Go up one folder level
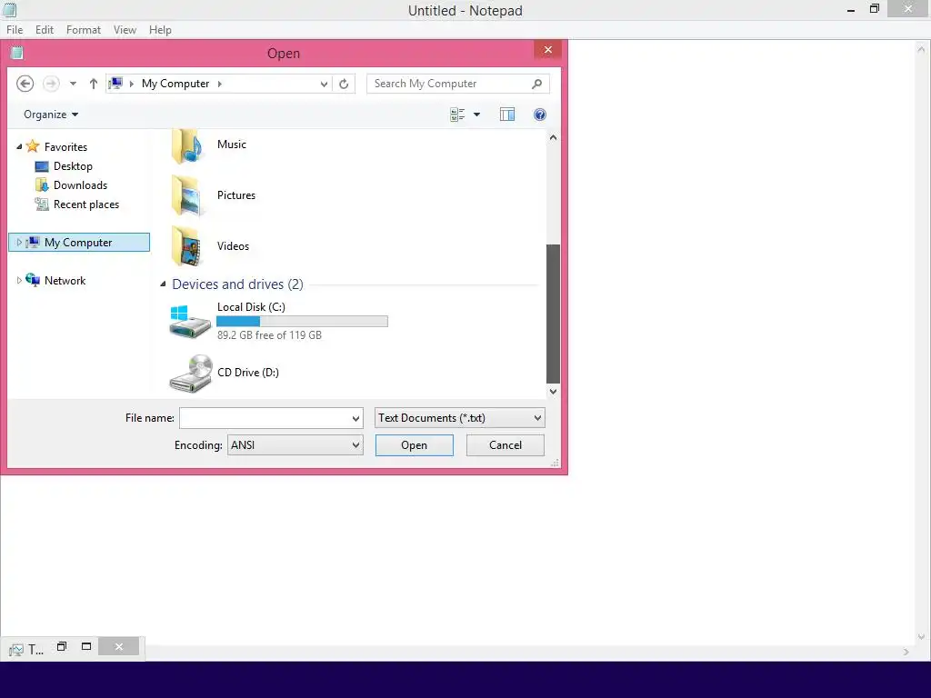Viewport: 931px width, 698px height. pos(94,84)
